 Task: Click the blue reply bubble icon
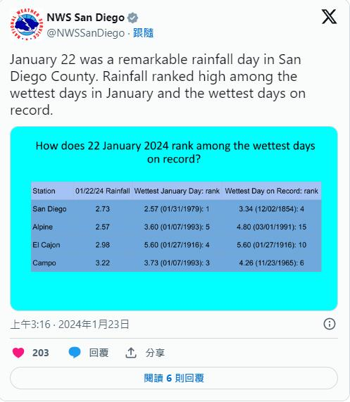(x=75, y=353)
